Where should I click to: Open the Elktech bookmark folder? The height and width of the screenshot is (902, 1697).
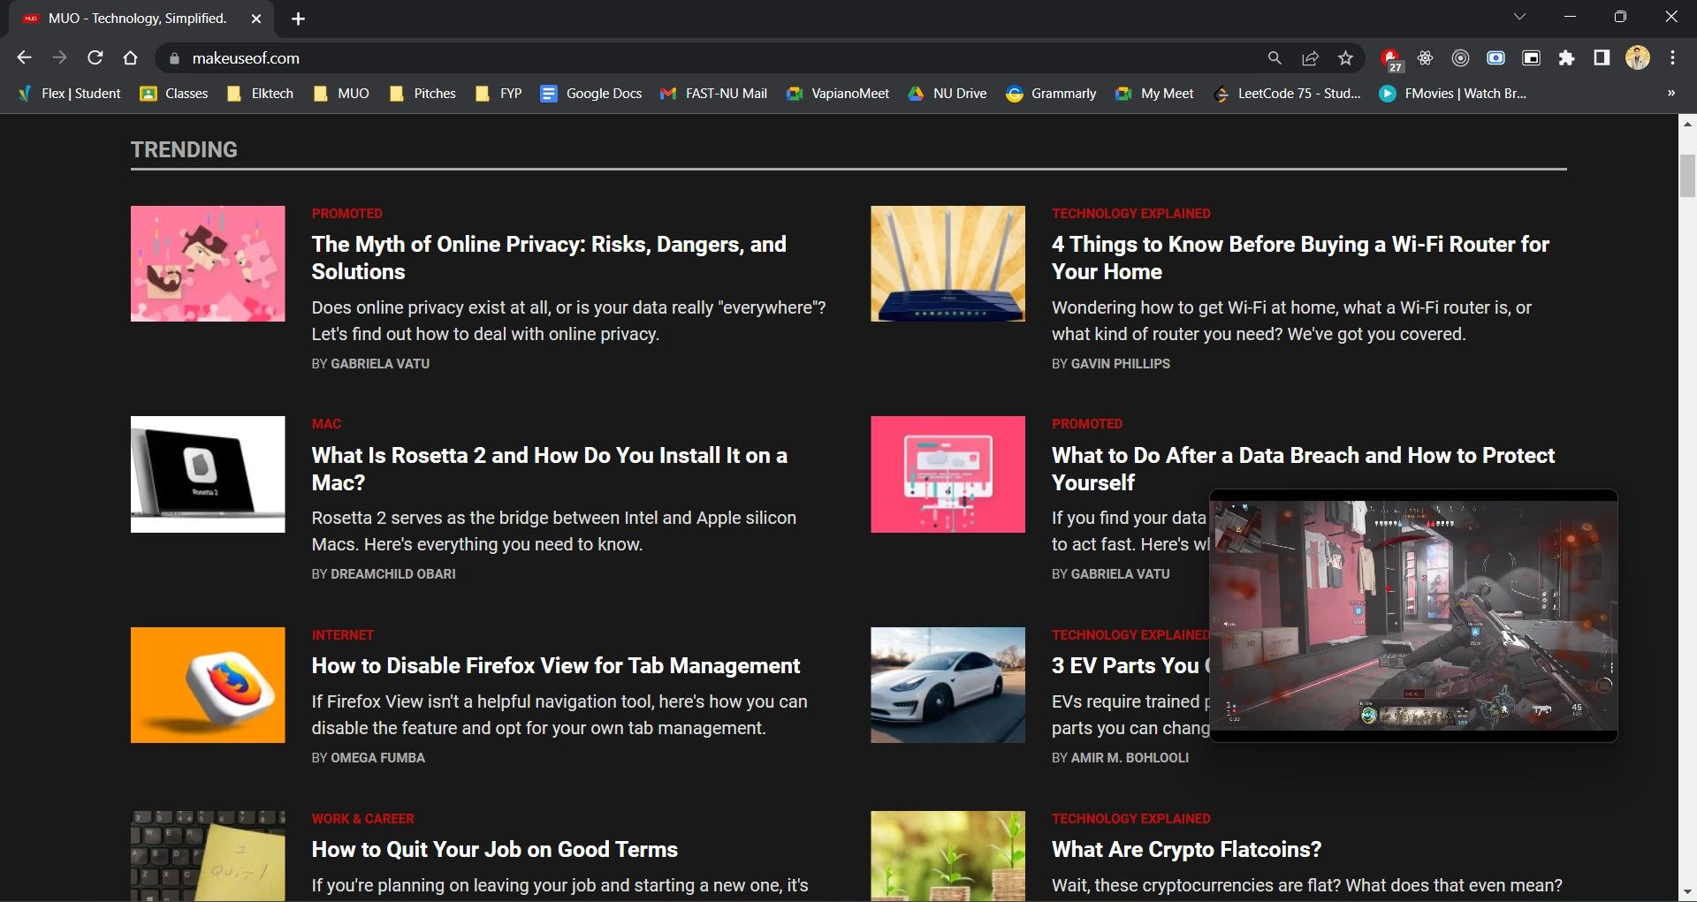[x=260, y=93]
